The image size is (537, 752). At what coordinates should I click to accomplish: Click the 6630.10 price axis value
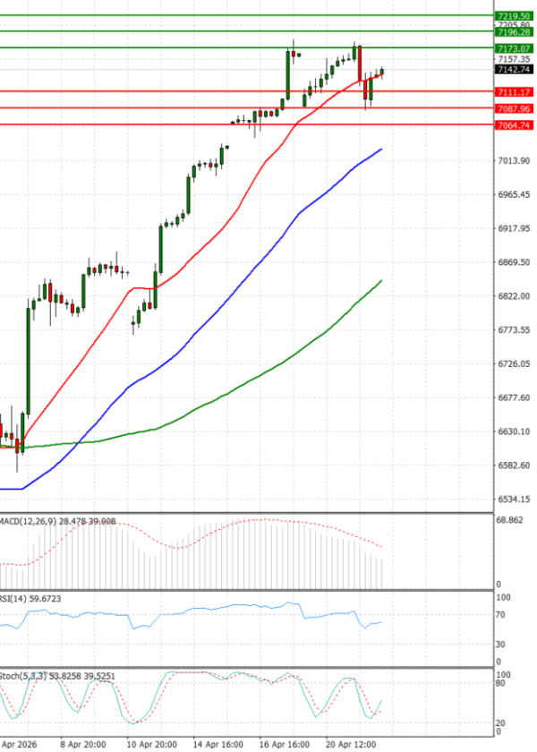tap(513, 432)
